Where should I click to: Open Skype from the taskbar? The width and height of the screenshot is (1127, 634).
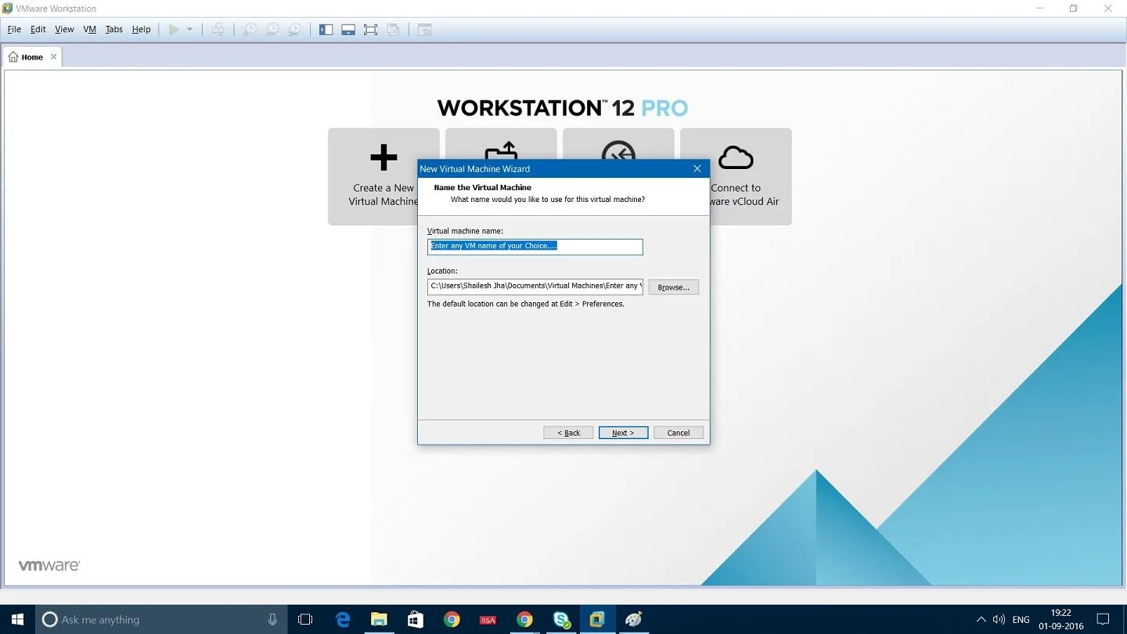[x=561, y=619]
